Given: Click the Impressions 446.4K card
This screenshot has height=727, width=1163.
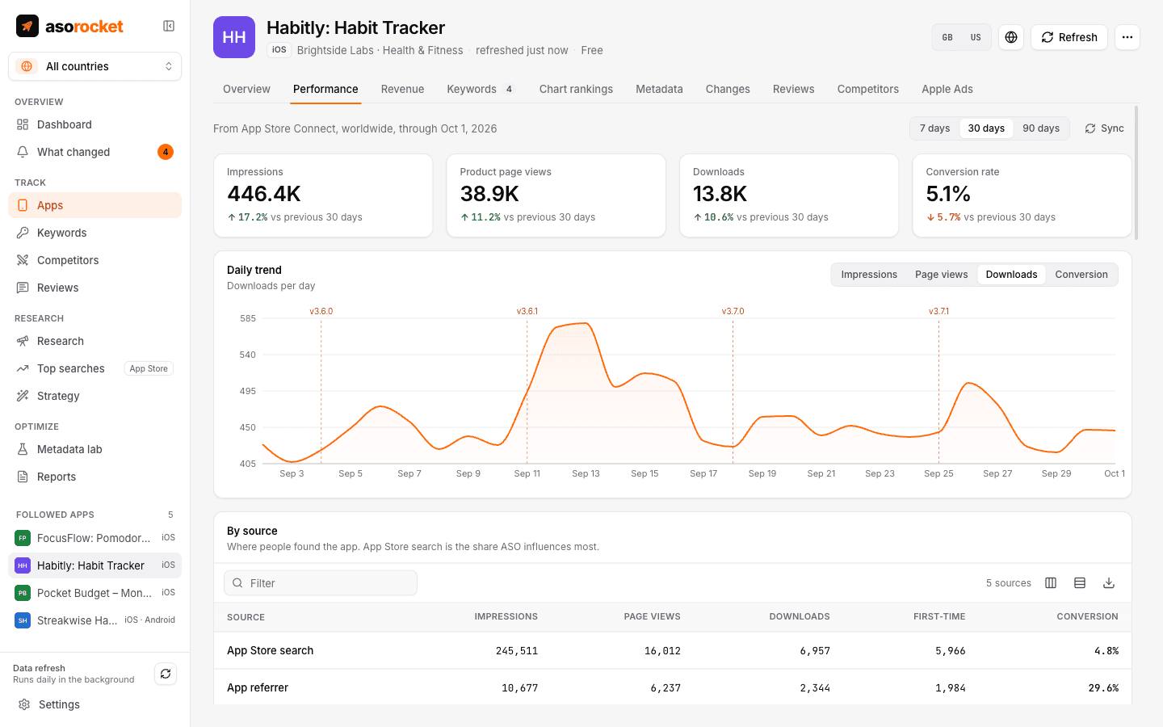Looking at the screenshot, I should [x=323, y=195].
